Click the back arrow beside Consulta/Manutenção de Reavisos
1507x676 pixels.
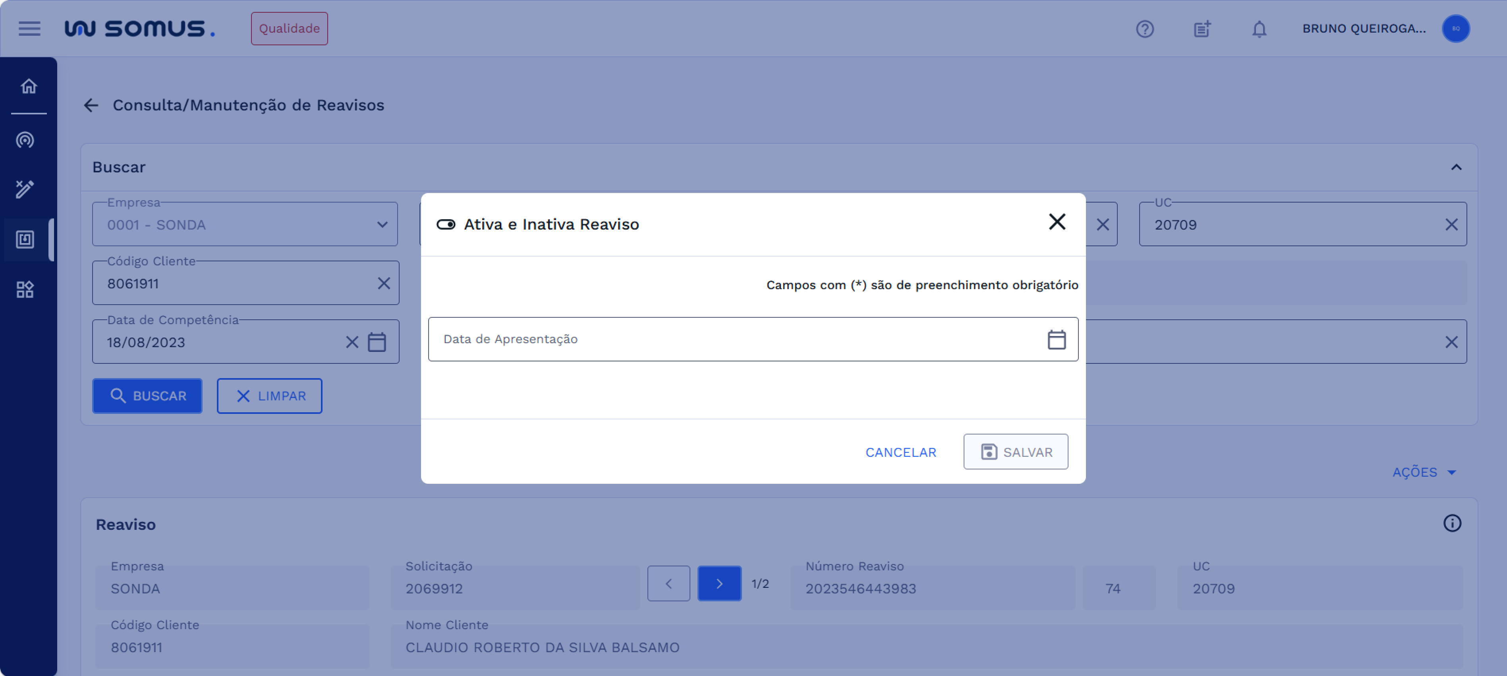(91, 105)
